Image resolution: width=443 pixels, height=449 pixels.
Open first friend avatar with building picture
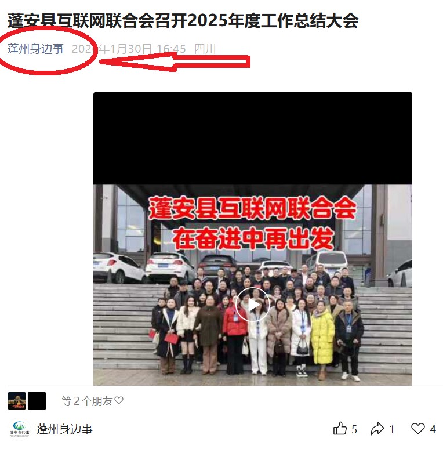(17, 401)
